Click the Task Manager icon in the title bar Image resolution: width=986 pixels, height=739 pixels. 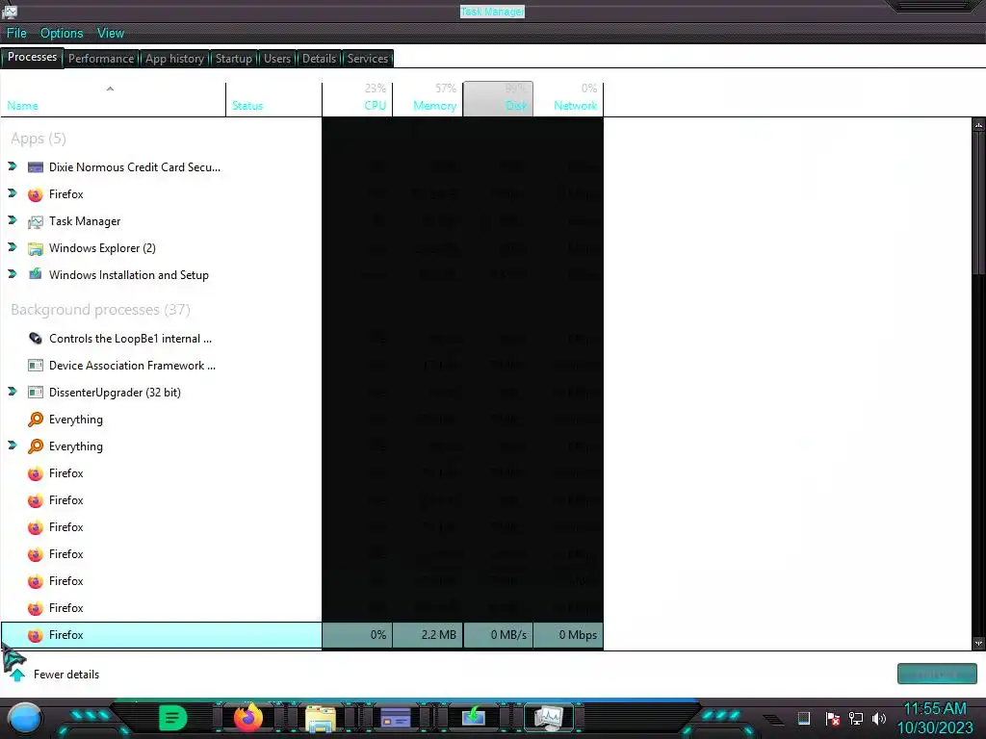(9, 10)
